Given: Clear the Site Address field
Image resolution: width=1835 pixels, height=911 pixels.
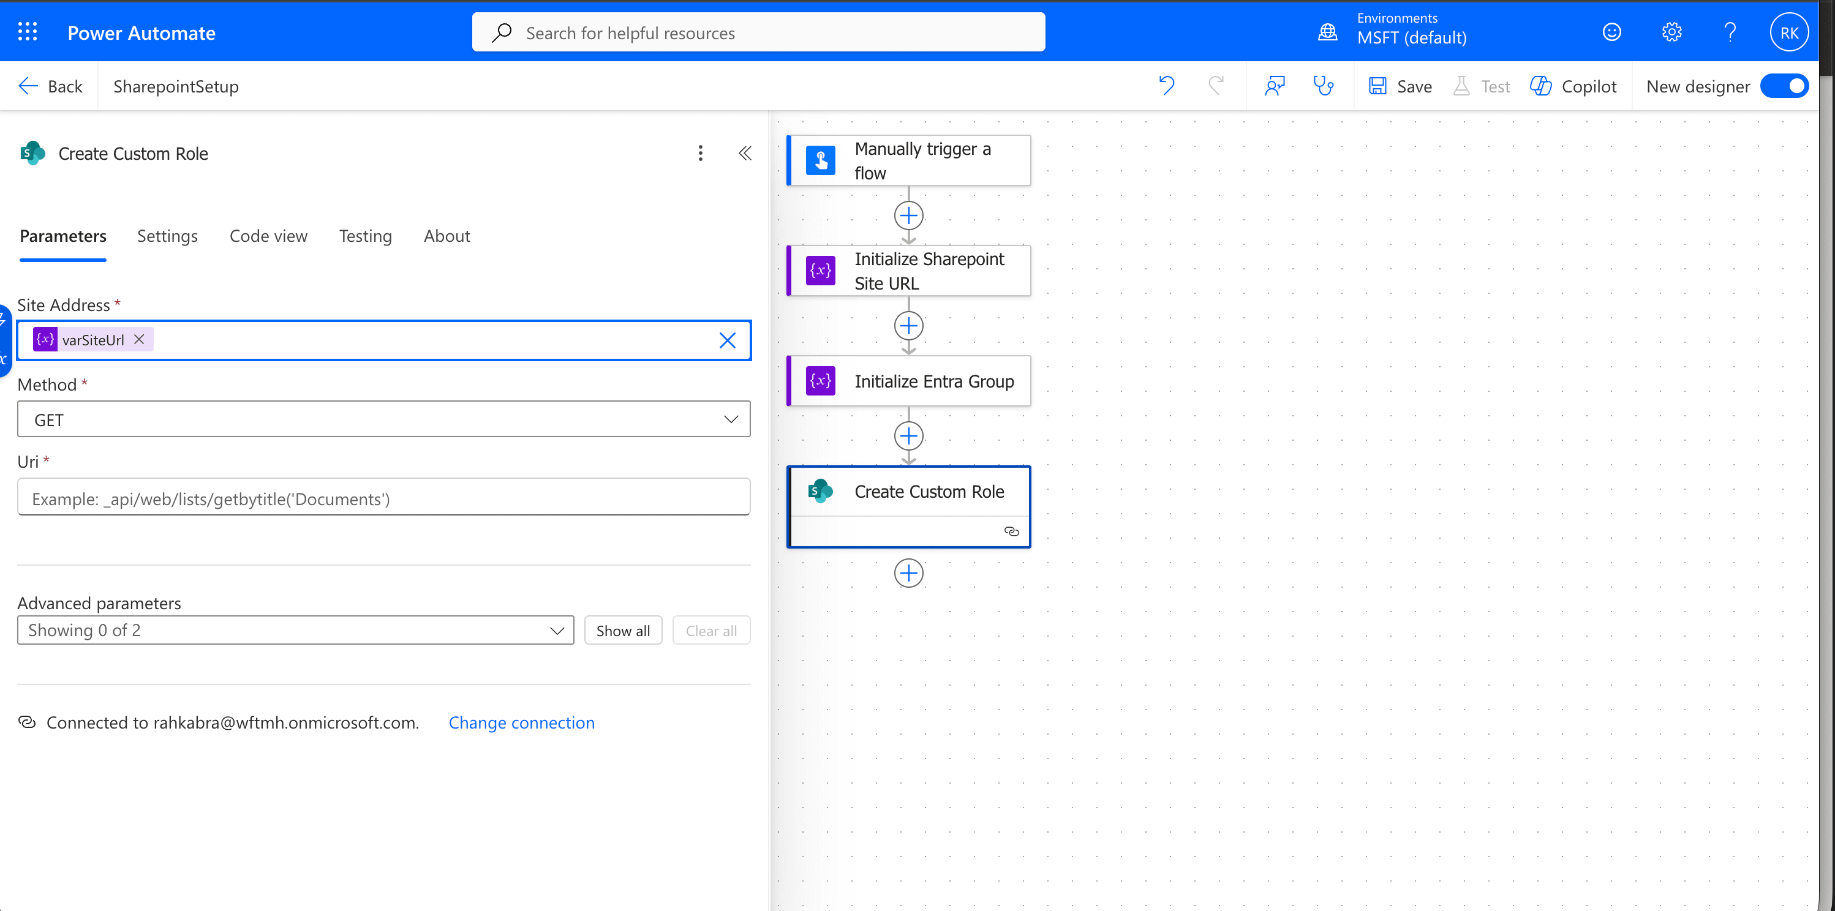Looking at the screenshot, I should [727, 340].
